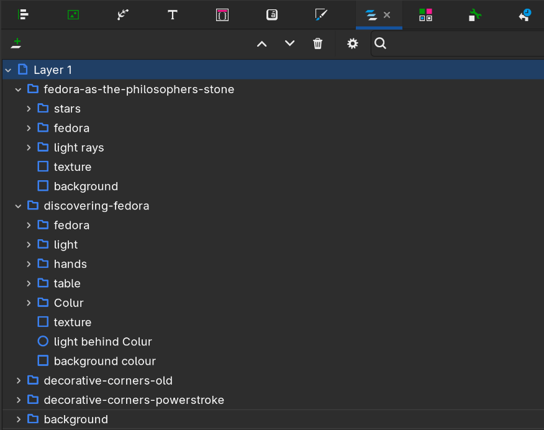The image size is (544, 430).
Task: Click folder icon of discovering-fedora
Action: click(33, 206)
